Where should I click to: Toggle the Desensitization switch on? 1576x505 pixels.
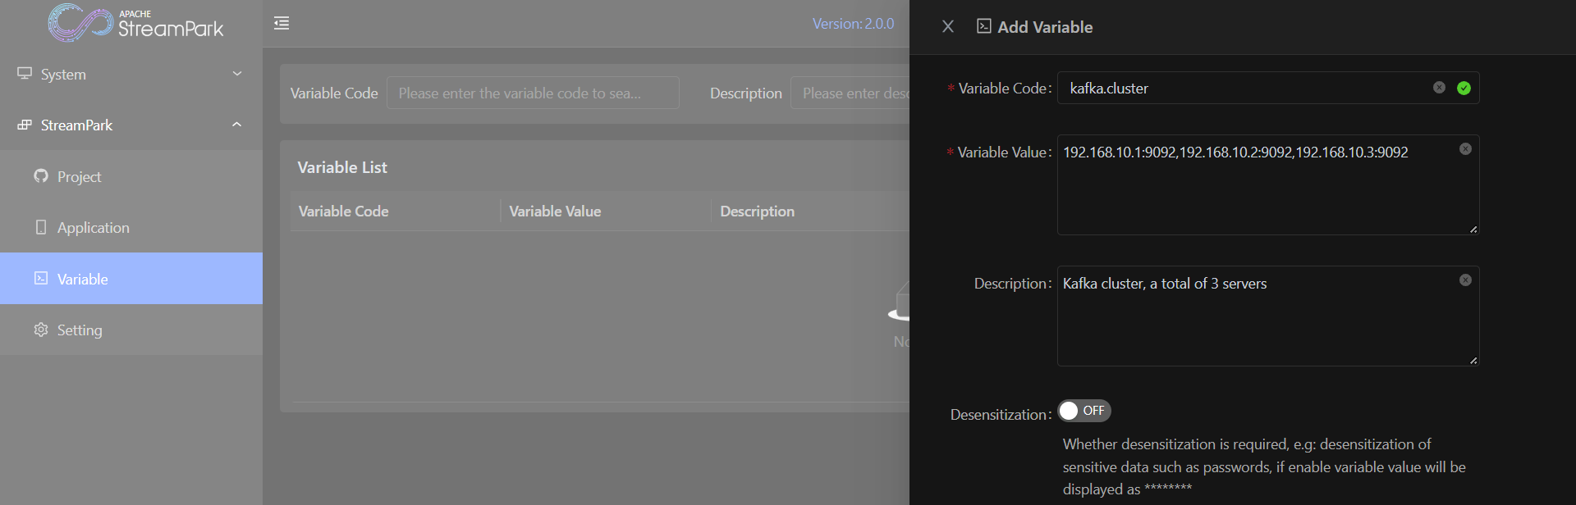pyautogui.click(x=1083, y=411)
